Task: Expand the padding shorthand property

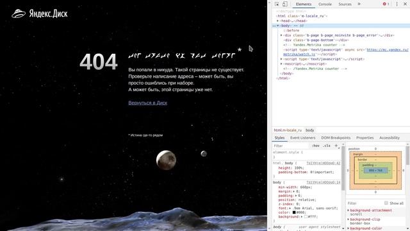Action: point(296,196)
